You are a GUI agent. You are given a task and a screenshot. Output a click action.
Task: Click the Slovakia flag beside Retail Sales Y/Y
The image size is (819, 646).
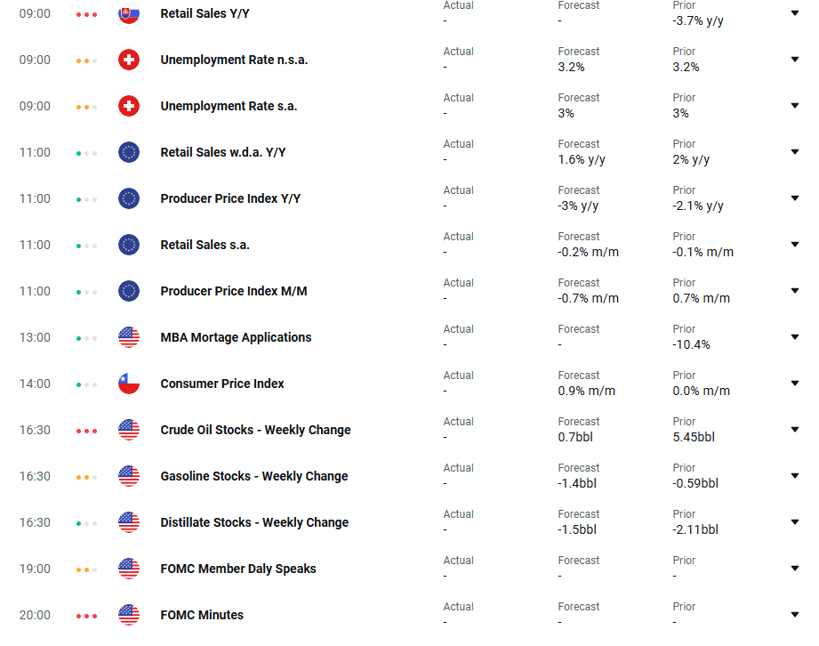point(129,13)
